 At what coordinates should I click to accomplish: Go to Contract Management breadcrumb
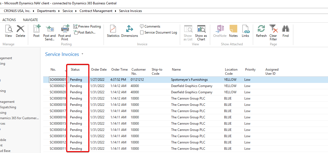(x=96, y=11)
